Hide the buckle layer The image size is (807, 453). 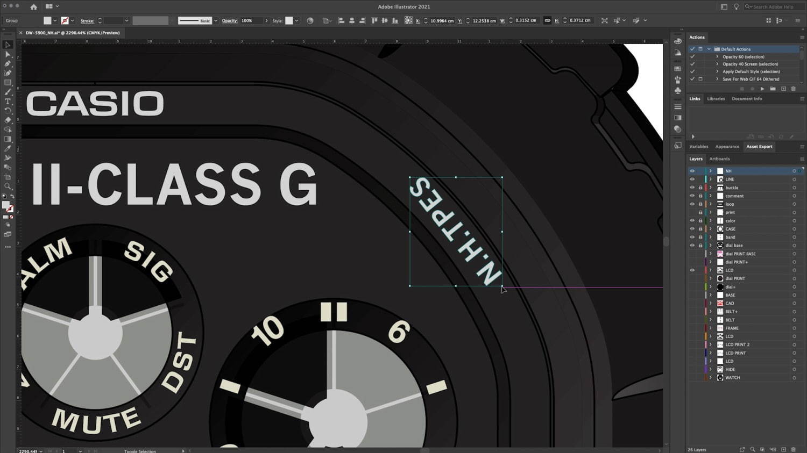point(692,188)
